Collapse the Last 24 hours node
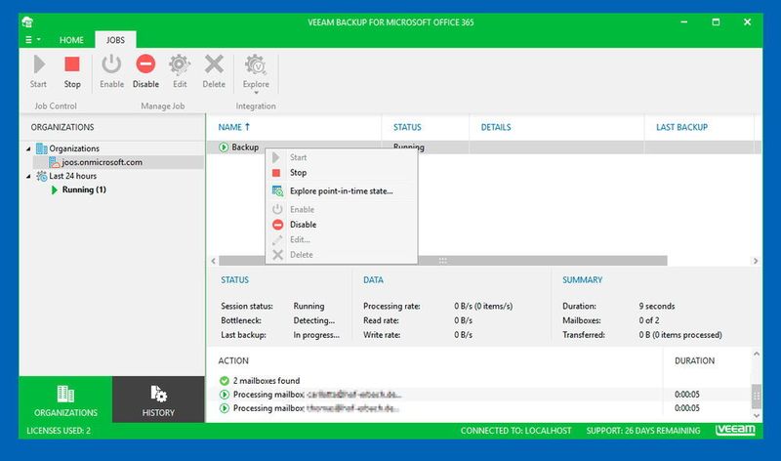The height and width of the screenshot is (461, 781). 28,176
